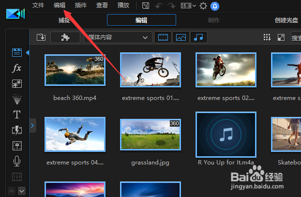Image resolution: width=301 pixels, height=197 pixels.
Task: Select the extreme sports 01 thumbnail
Action: [150, 70]
